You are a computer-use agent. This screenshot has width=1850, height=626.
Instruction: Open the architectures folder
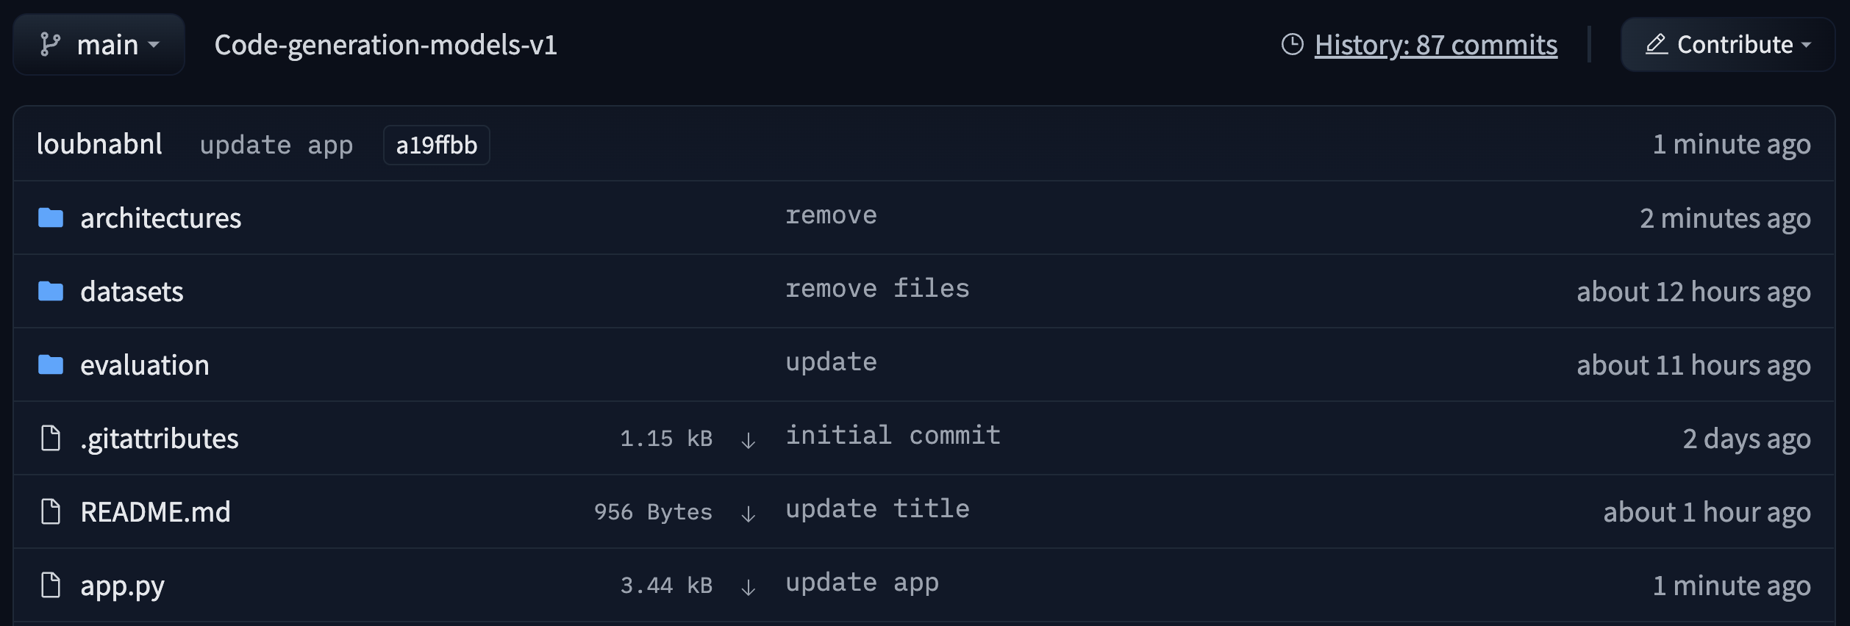[160, 218]
